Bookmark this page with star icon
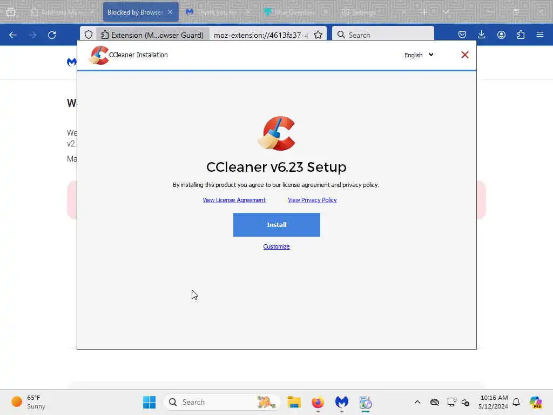This screenshot has width=553, height=415. 318,35
